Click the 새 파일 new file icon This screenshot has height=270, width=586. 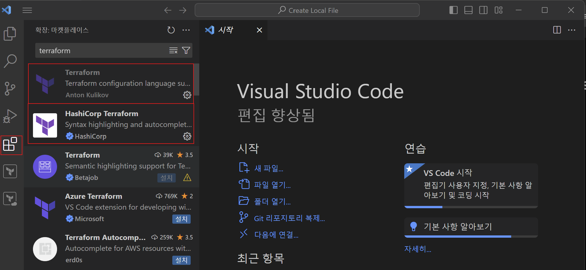tap(244, 168)
